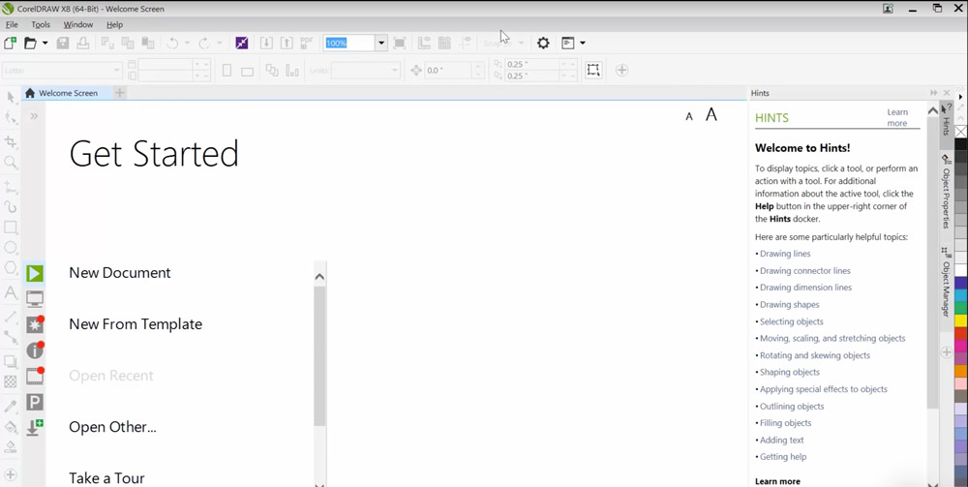The width and height of the screenshot is (968, 487).
Task: Switch to the Welcome Screen tab
Action: [67, 93]
